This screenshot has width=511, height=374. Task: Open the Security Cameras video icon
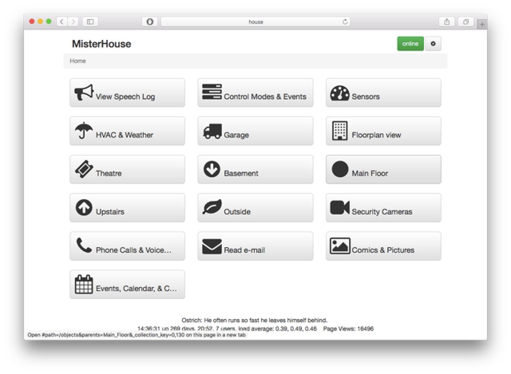pyautogui.click(x=339, y=207)
